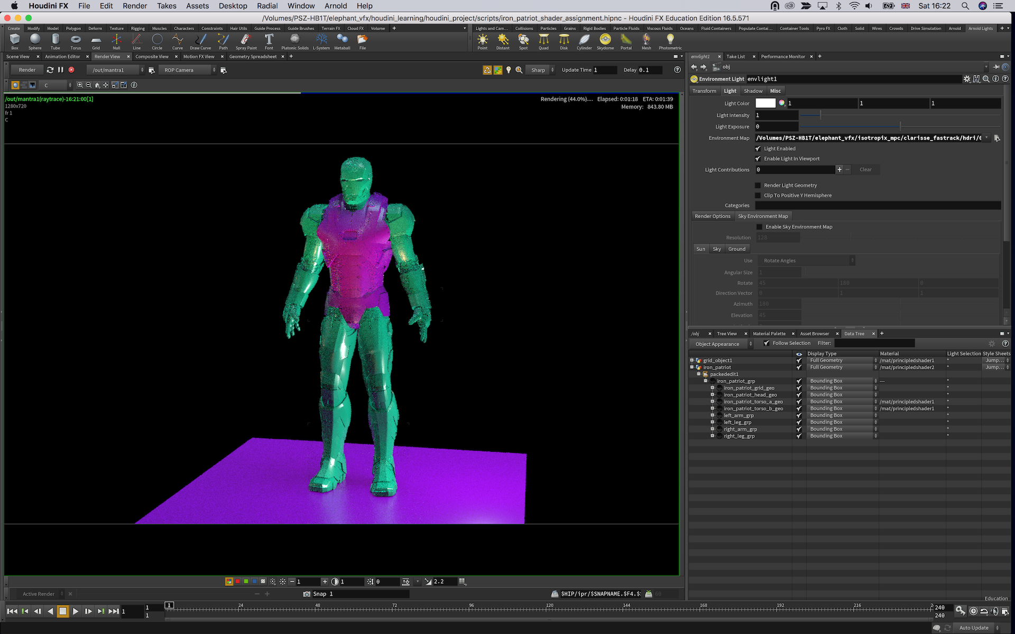
Task: Expand the iron_patriot_grid_geo tree row
Action: pyautogui.click(x=713, y=388)
